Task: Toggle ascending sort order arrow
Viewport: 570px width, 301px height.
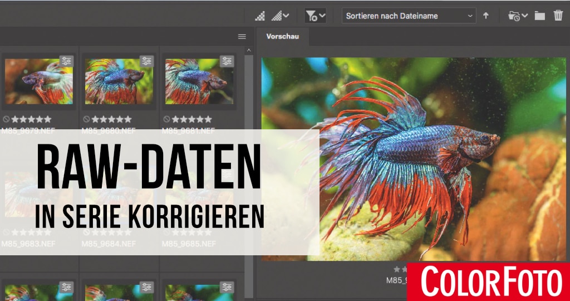Action: pos(485,16)
